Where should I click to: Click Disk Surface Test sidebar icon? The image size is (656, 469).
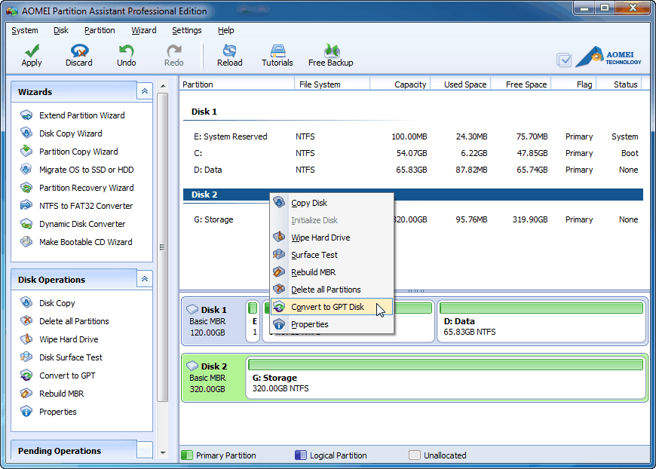coord(26,357)
